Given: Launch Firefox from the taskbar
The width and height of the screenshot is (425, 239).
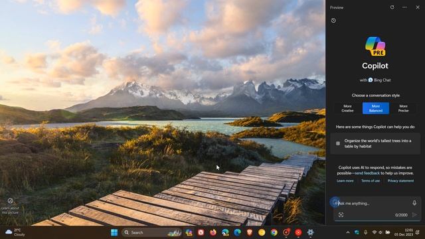Looking at the screenshot, I should pyautogui.click(x=213, y=232).
